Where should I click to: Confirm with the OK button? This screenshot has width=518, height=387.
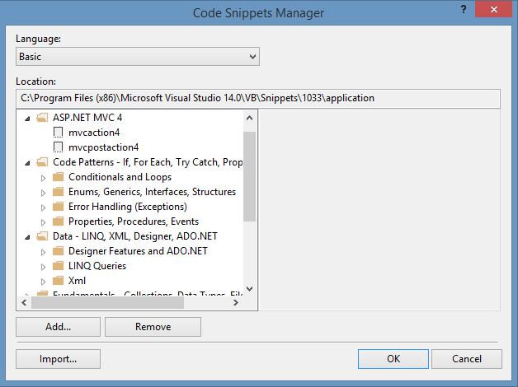tap(393, 358)
